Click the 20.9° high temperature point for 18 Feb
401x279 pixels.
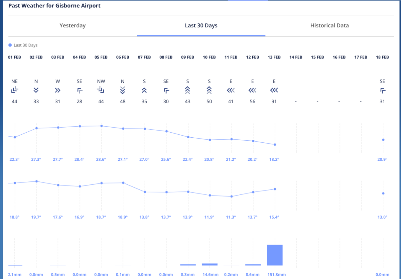click(383, 140)
